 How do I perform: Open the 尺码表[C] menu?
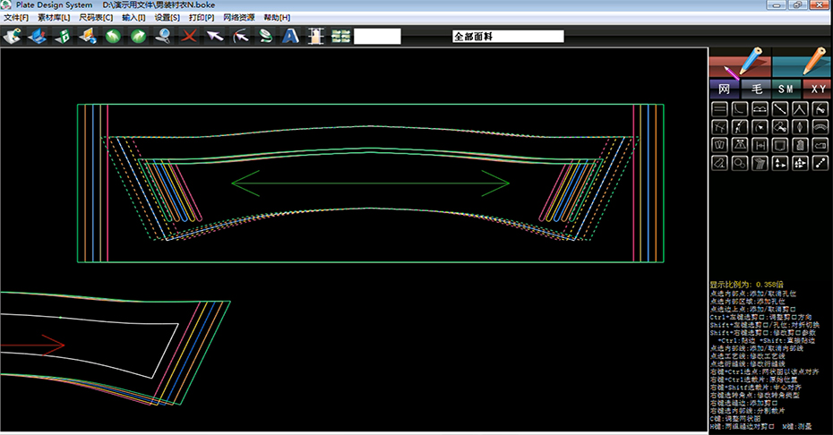coord(96,18)
